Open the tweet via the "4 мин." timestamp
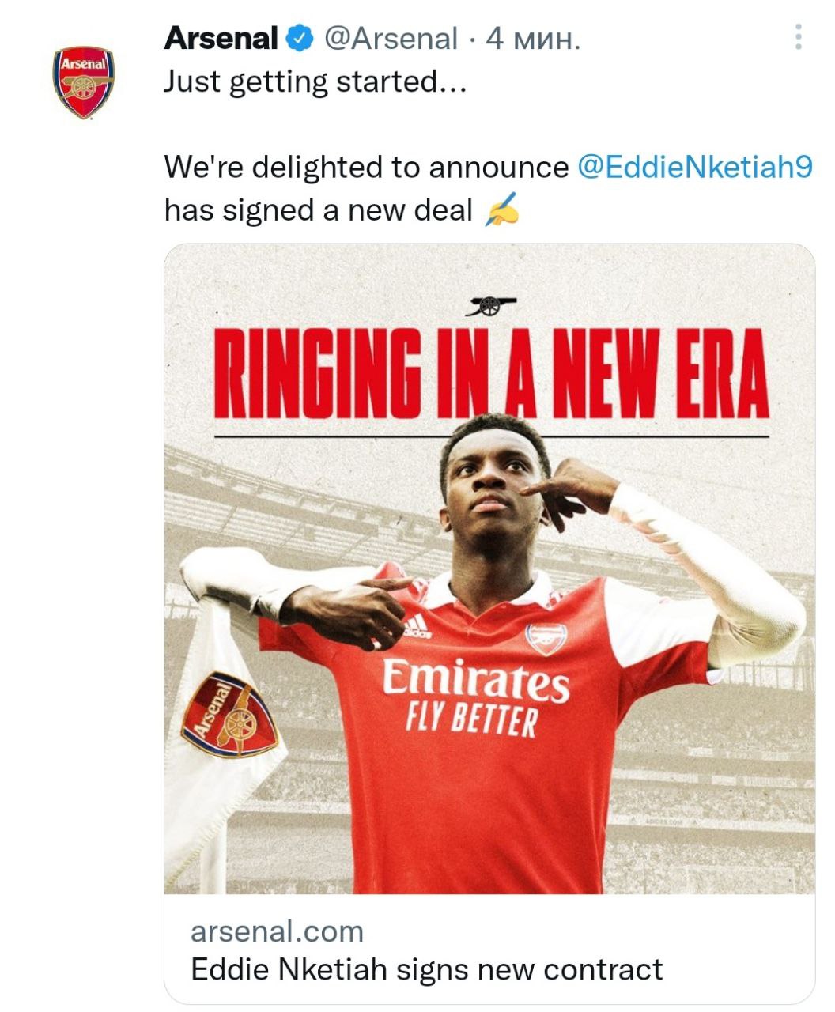Viewport: 835px width, 1012px height. 534,38
